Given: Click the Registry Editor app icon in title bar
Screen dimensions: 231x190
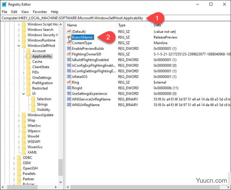Looking at the screenshot, I should 4,4.
